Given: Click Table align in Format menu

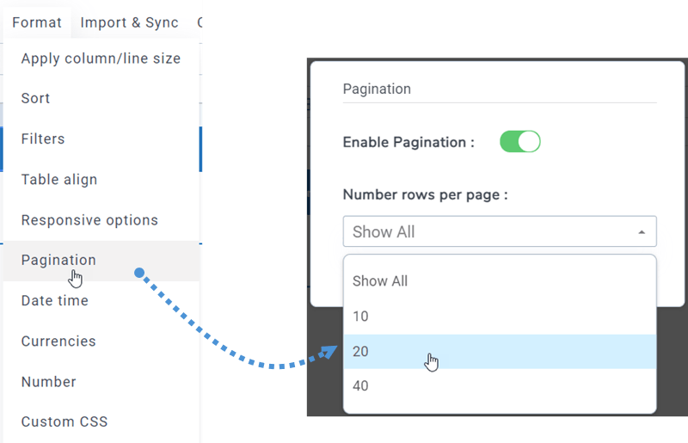Looking at the screenshot, I should point(59,180).
